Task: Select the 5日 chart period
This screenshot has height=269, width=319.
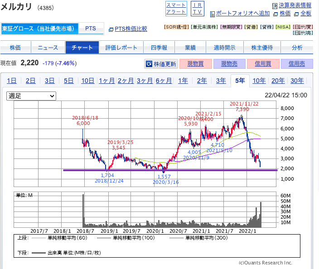Action: [x=68, y=81]
